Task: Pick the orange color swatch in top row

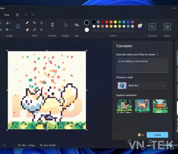Action: pos(111,22)
